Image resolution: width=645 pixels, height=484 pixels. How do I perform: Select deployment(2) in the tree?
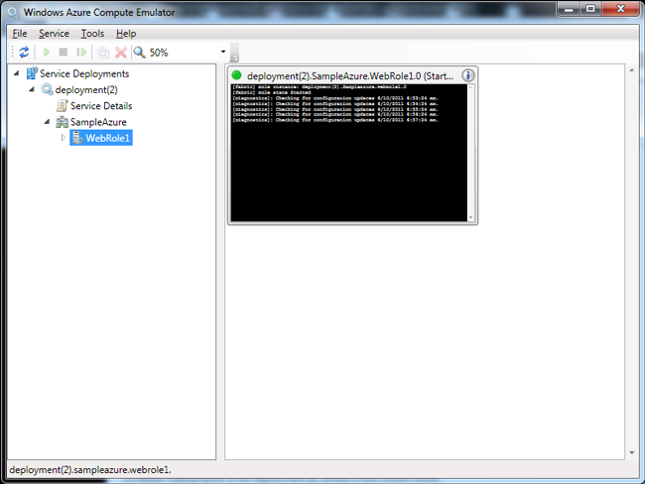click(86, 89)
